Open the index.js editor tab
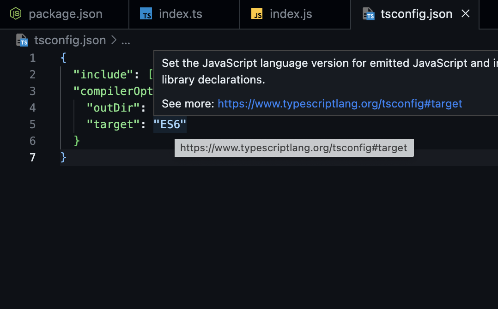 click(x=295, y=14)
